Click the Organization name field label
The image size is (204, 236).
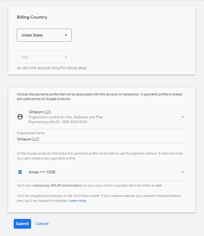(x=30, y=133)
